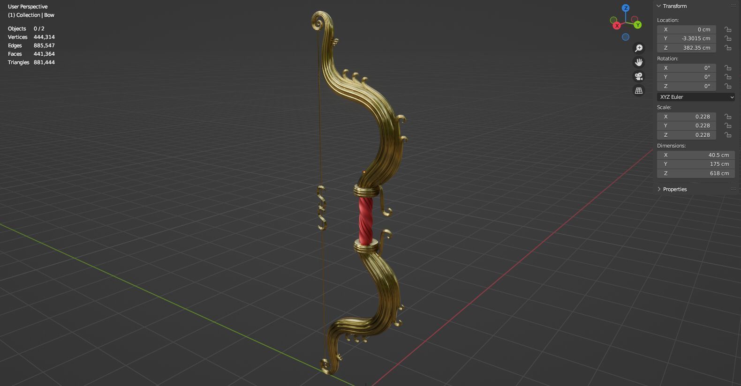The height and width of the screenshot is (386, 741).
Task: Lock the Location Y value
Action: pyautogui.click(x=728, y=38)
